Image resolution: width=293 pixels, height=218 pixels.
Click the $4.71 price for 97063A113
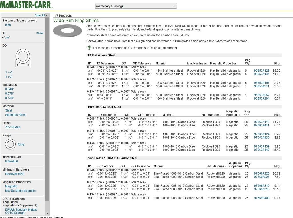tap(276, 122)
